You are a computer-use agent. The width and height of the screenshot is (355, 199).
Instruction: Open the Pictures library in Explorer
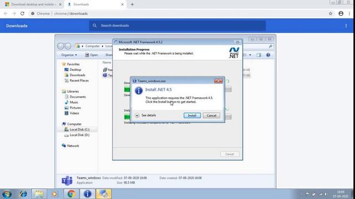point(73,108)
